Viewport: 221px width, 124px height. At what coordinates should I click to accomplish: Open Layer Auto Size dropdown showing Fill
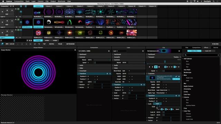pos(126,82)
